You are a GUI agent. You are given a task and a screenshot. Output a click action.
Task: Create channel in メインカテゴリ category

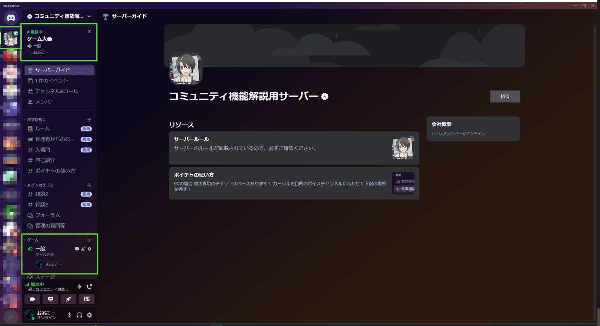click(x=89, y=185)
